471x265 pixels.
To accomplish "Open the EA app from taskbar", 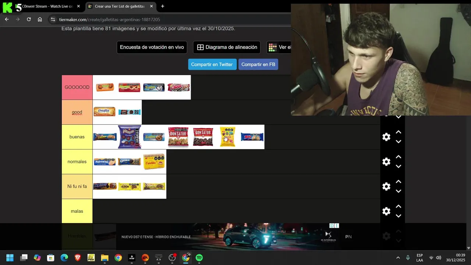I will [x=145, y=258].
